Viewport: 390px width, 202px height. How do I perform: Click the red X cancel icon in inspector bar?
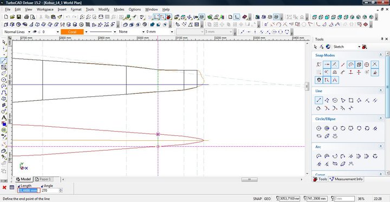coord(4,187)
